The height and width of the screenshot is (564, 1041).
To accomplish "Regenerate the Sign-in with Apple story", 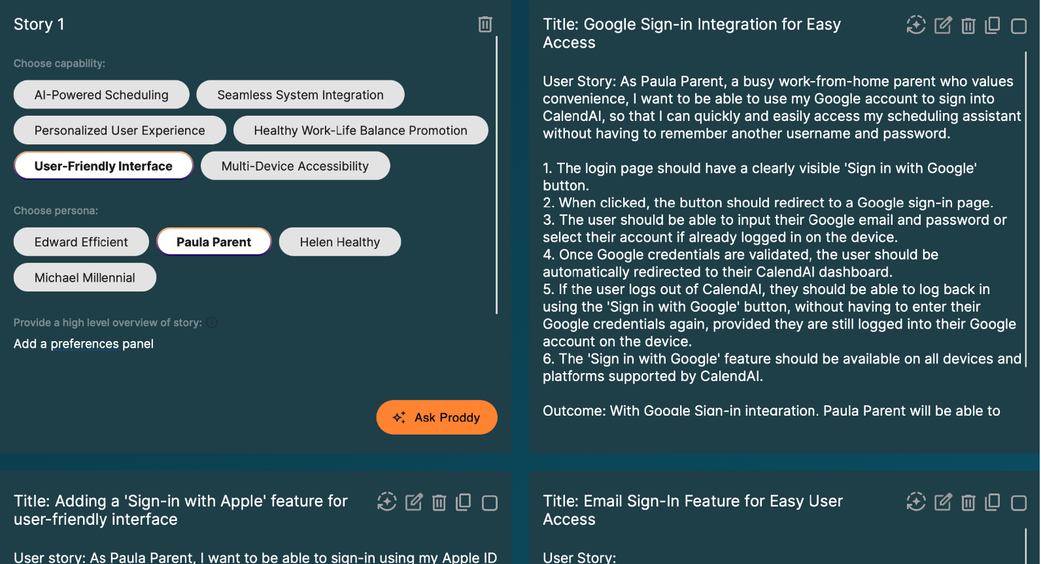I will coord(387,502).
